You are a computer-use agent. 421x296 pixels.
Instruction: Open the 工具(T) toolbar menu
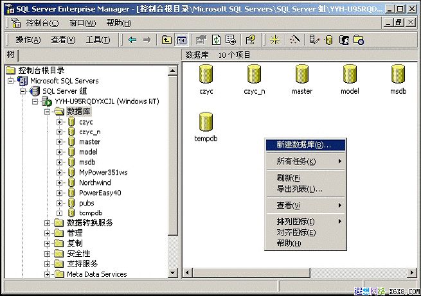point(98,40)
